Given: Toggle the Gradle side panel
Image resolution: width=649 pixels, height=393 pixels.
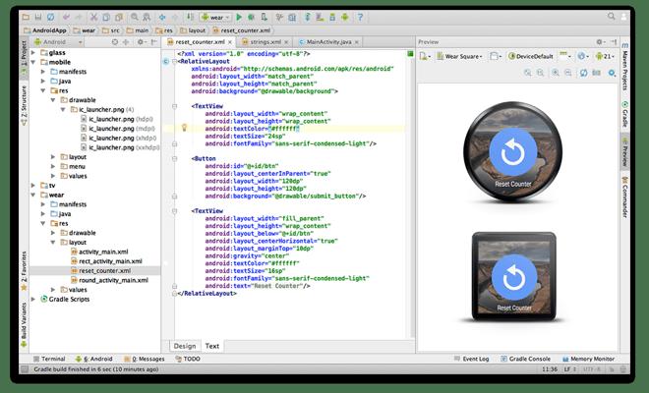Looking at the screenshot, I should [x=624, y=115].
